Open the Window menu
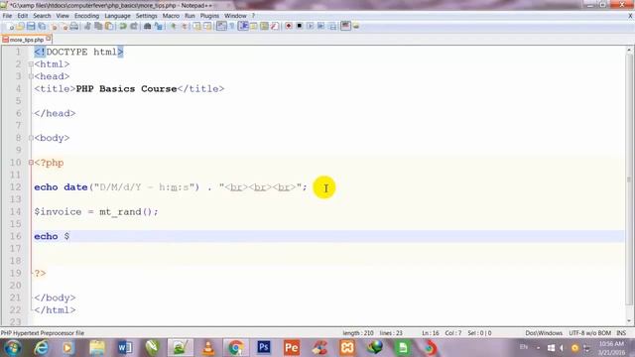Screen dimensions: 635x357 pos(235,16)
